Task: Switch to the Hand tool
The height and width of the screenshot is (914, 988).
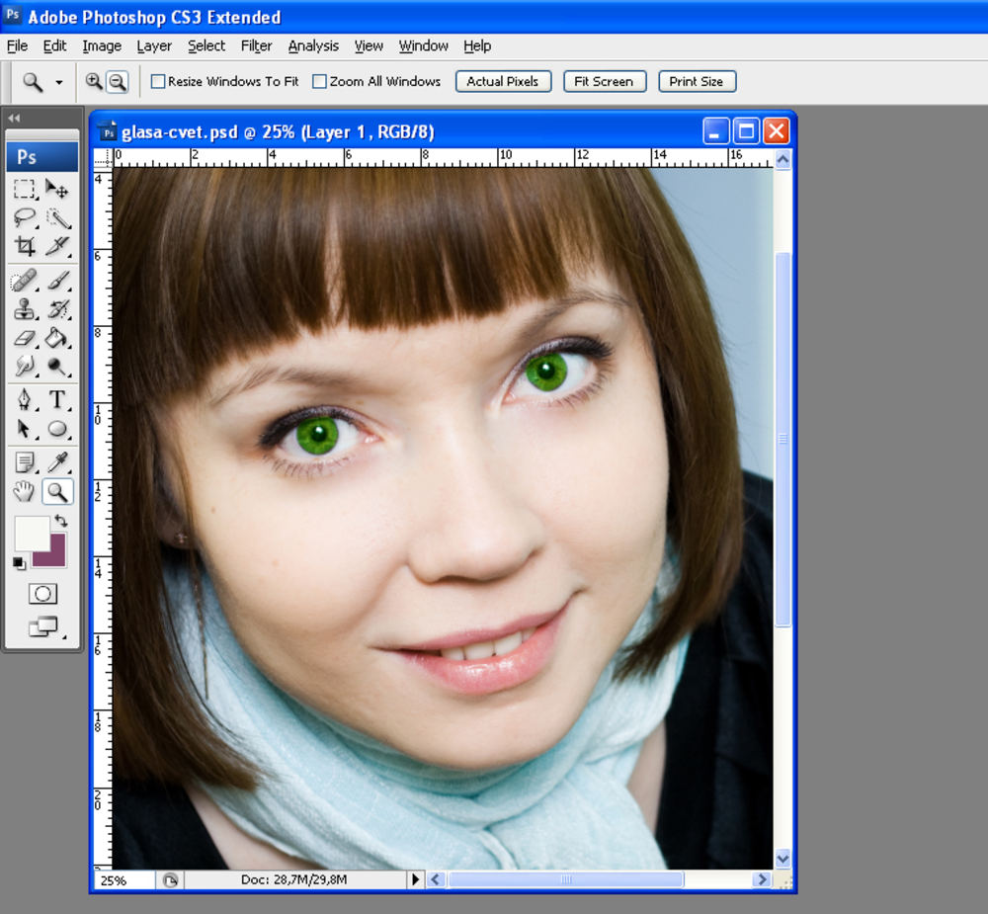Action: click(25, 491)
